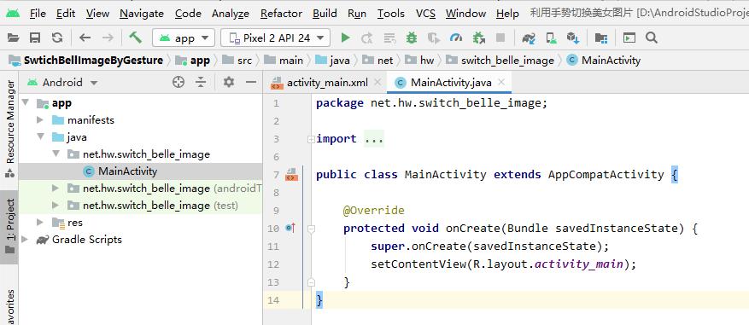Open the Refactor menu
The width and height of the screenshot is (749, 325).
click(x=281, y=14)
